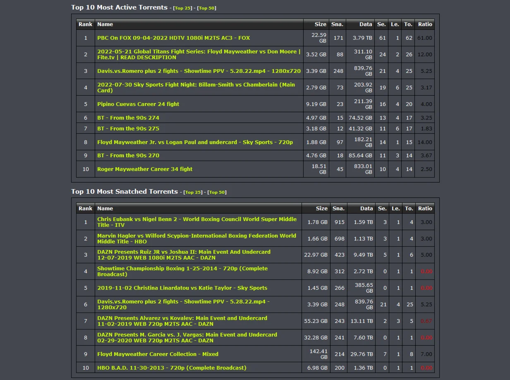Select 698 snatches for Hagler vs Scypion
Image resolution: width=510 pixels, height=380 pixels.
(340, 238)
